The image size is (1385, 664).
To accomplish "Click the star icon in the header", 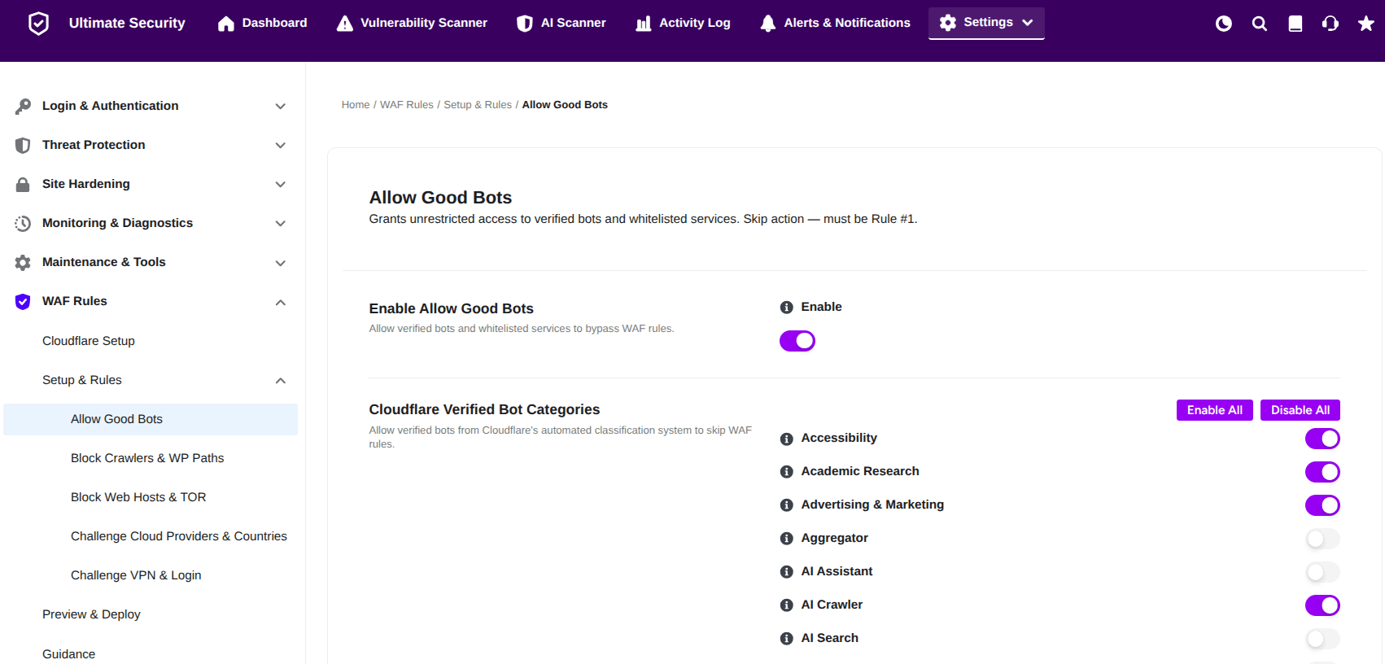I will [1366, 24].
